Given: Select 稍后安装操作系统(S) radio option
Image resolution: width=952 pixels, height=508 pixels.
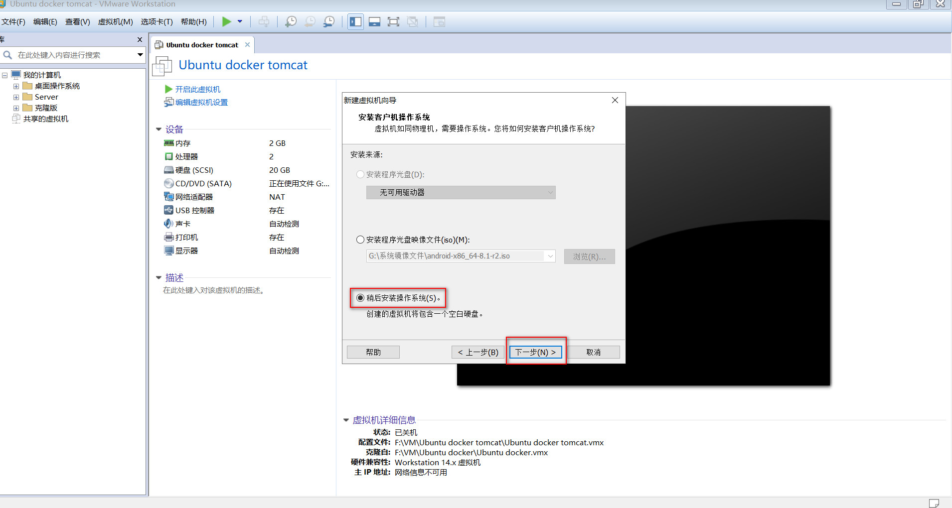Looking at the screenshot, I should (x=360, y=298).
